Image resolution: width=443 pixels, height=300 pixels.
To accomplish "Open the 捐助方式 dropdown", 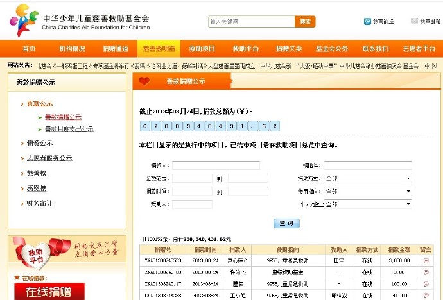I will pyautogui.click(x=368, y=178).
